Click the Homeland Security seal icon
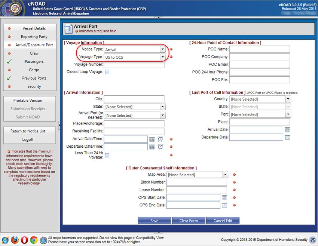Screen dimensions: 318x246 tap(313, 240)
